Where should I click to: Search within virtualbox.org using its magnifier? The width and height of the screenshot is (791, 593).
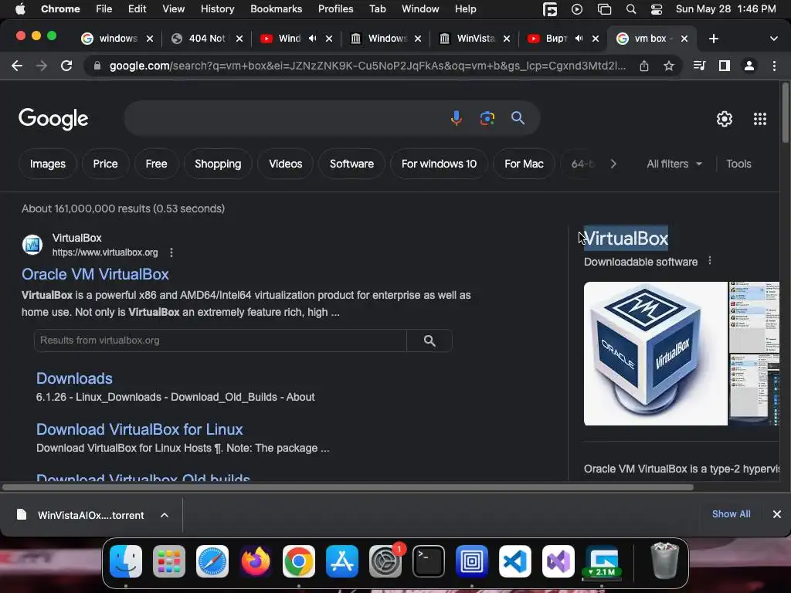click(429, 341)
